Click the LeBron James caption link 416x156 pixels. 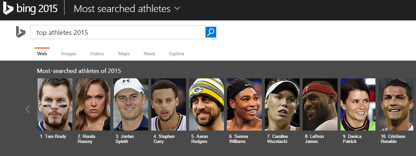tap(314, 139)
